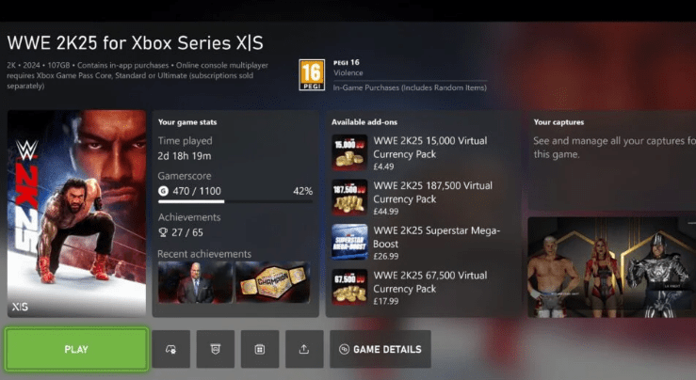Select the 15,000 Virtual Currency Pack coin icon
Viewport: 696px width, 380px height.
click(x=349, y=152)
